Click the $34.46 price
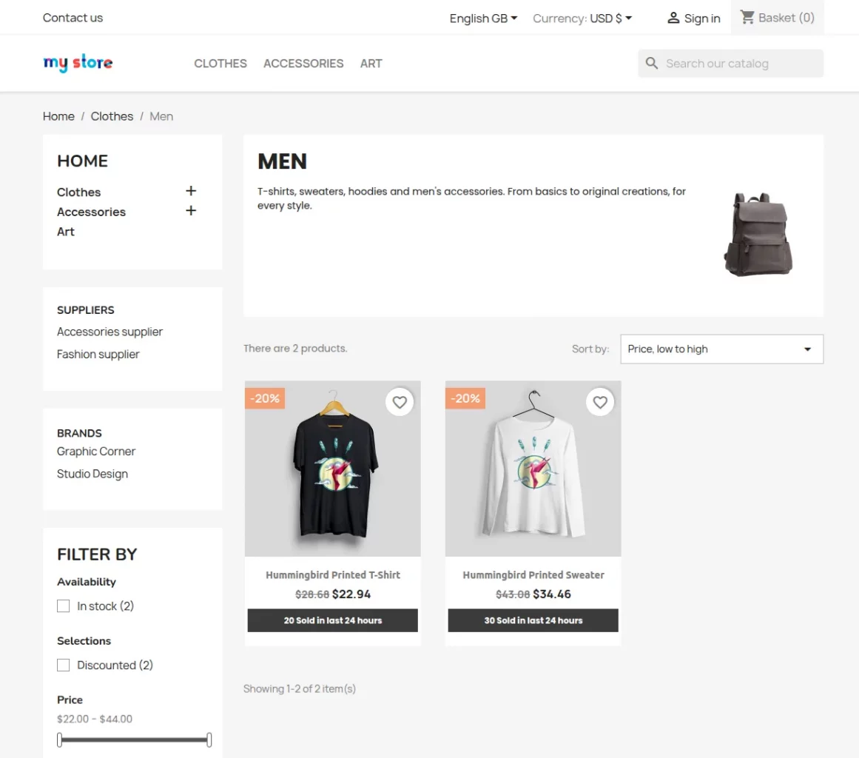859x758 pixels. click(x=552, y=594)
